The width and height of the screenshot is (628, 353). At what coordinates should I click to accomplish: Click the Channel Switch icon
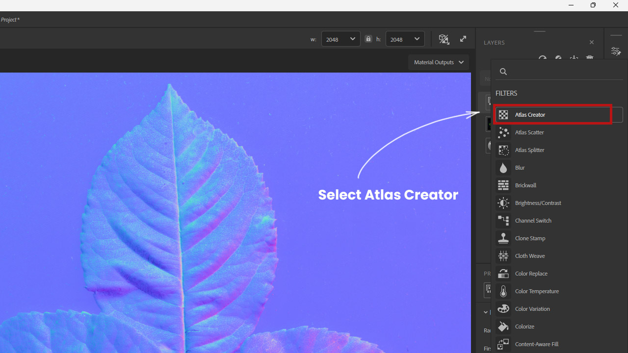503,221
